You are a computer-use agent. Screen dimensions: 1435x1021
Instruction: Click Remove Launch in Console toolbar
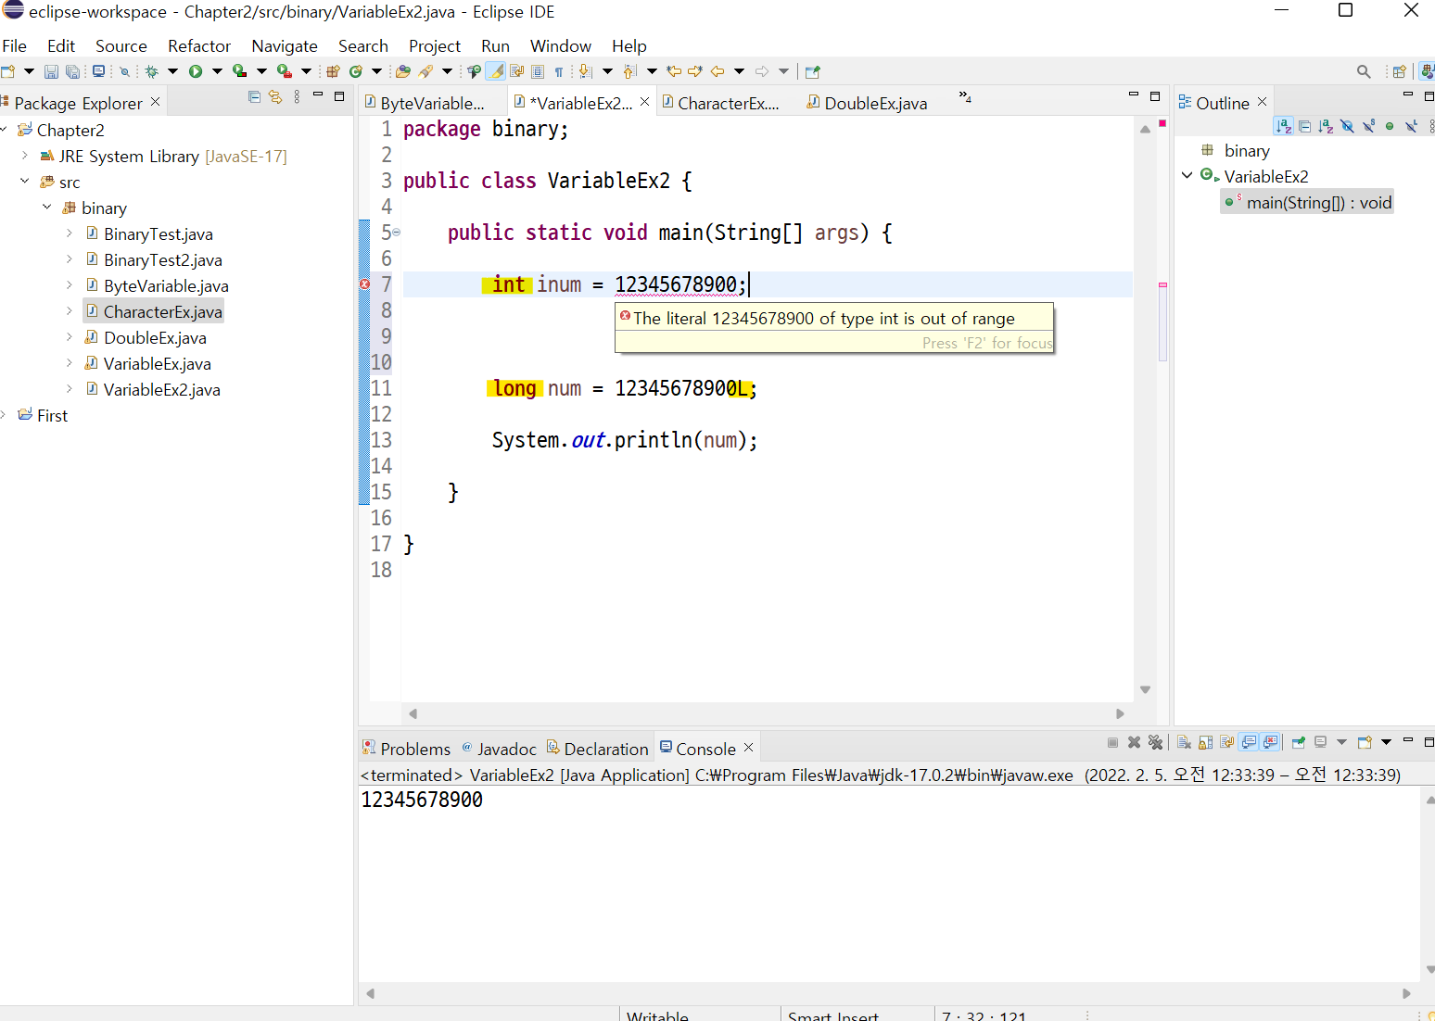tap(1134, 742)
